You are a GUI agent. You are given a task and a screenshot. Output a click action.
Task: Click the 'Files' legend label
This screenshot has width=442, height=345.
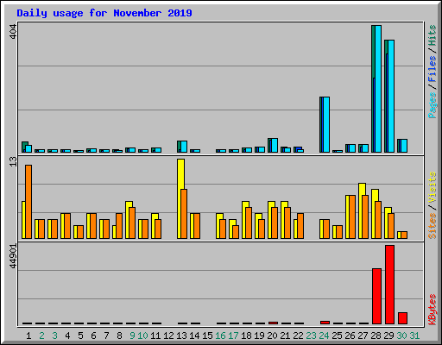coord(433,68)
